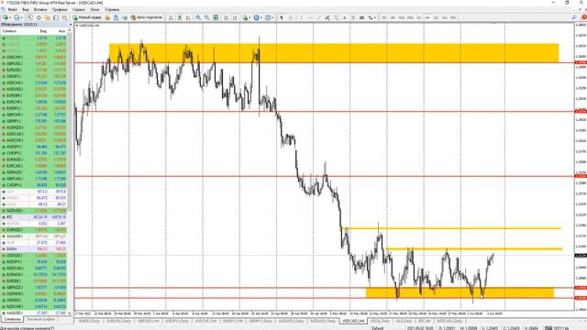
Task: Toggle the Terminal panel icon
Action: [x=56, y=17]
